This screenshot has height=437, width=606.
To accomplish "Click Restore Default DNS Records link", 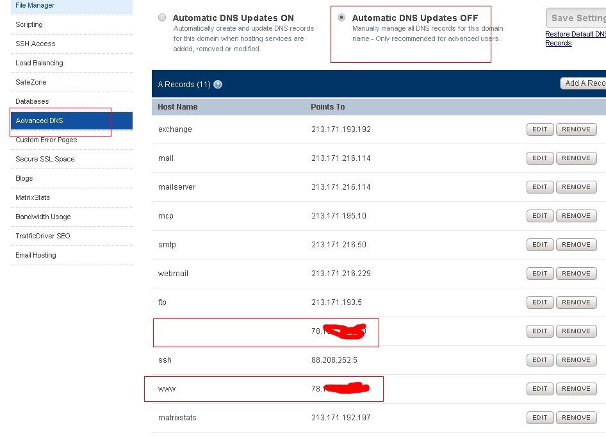I will tap(575, 38).
